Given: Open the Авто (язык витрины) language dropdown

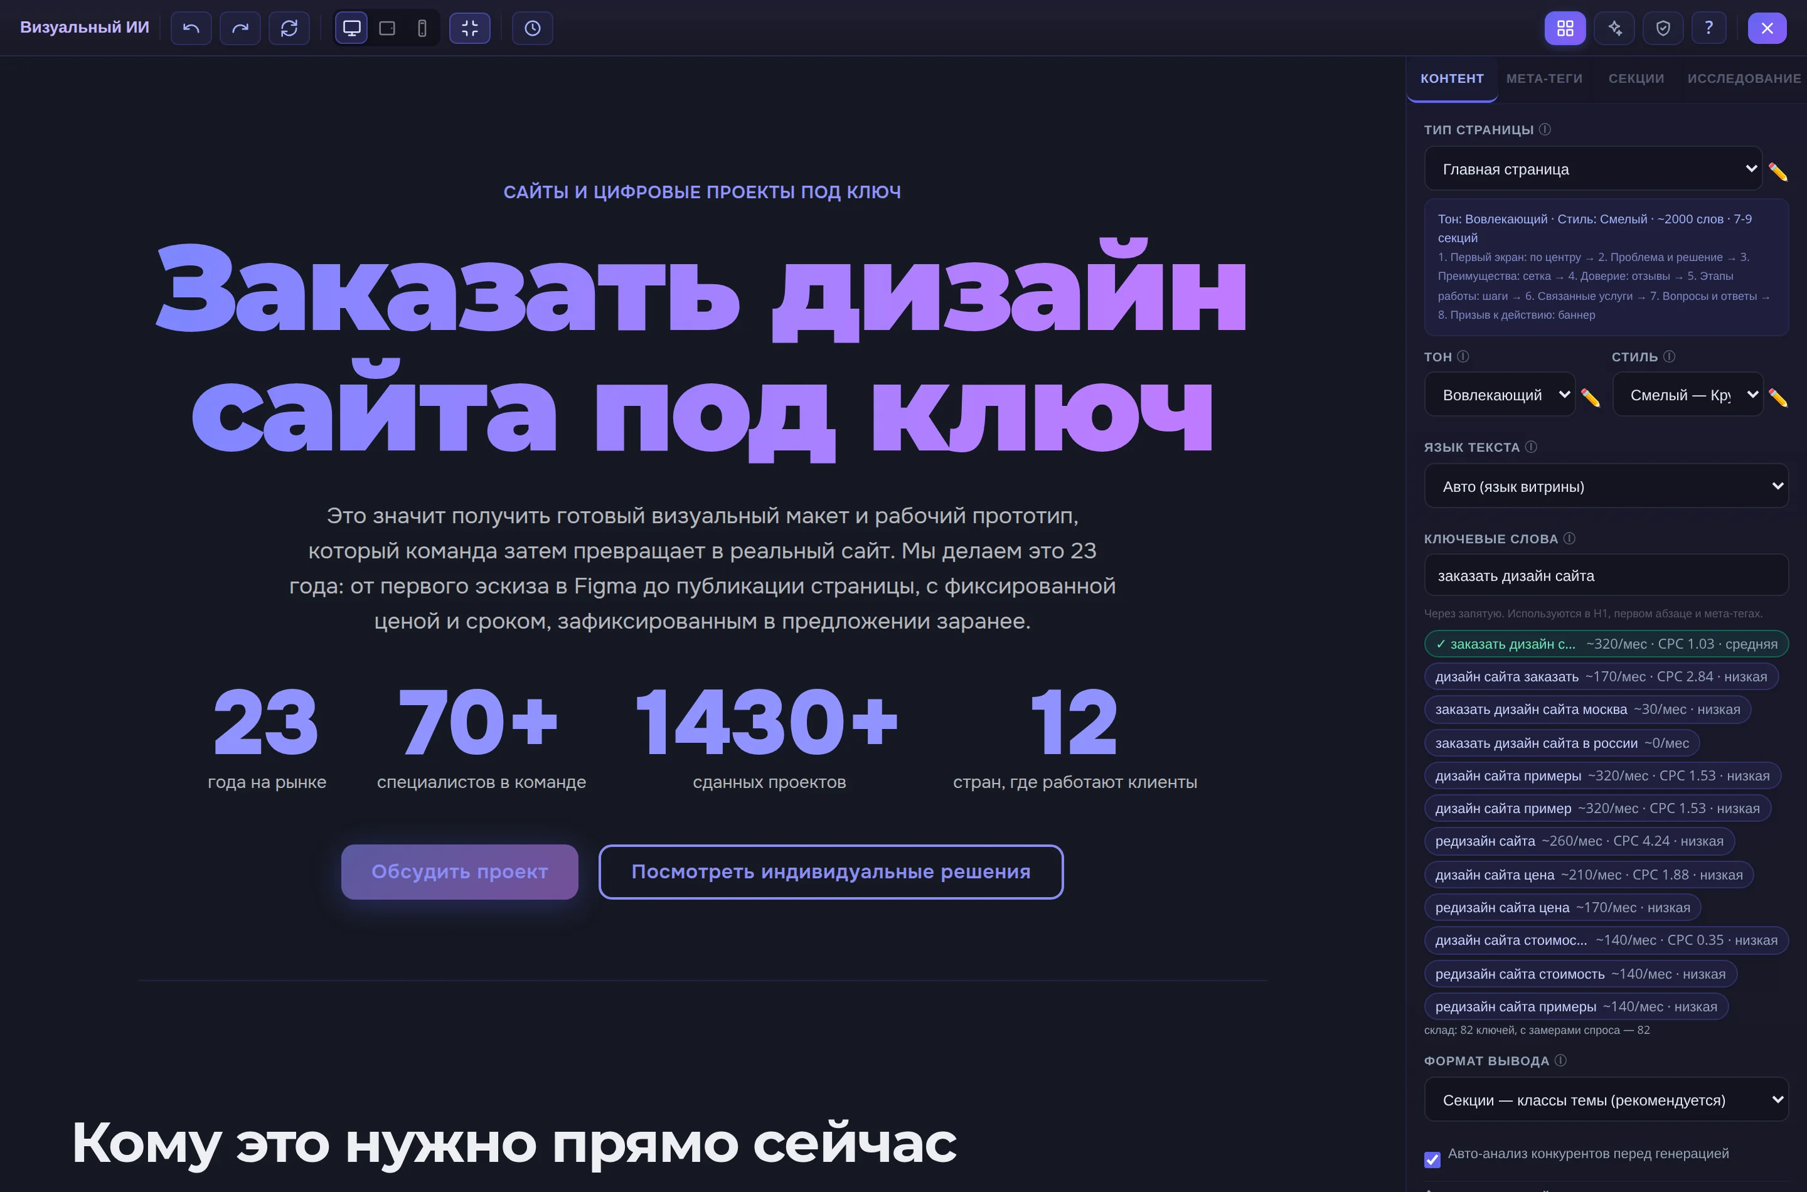Looking at the screenshot, I should (x=1606, y=487).
